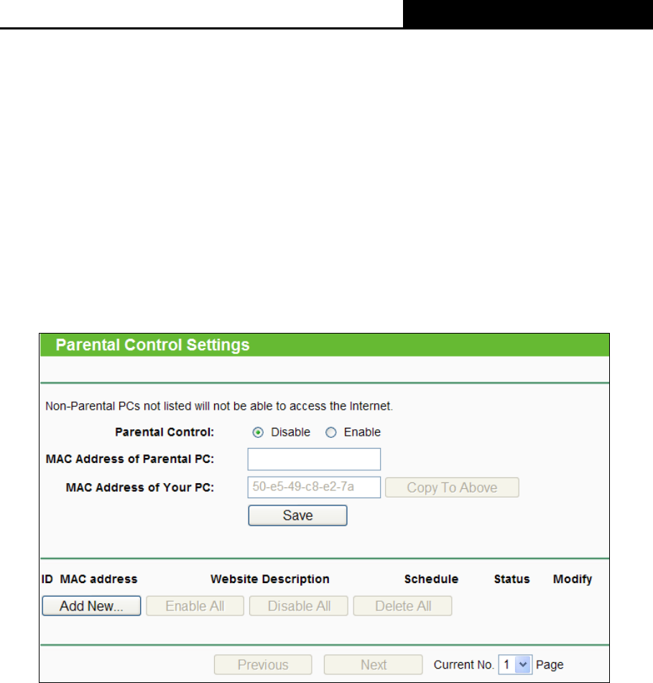Click the Non-Parental PCs notice text
Viewport: 653px width, 683px height.
(219, 406)
